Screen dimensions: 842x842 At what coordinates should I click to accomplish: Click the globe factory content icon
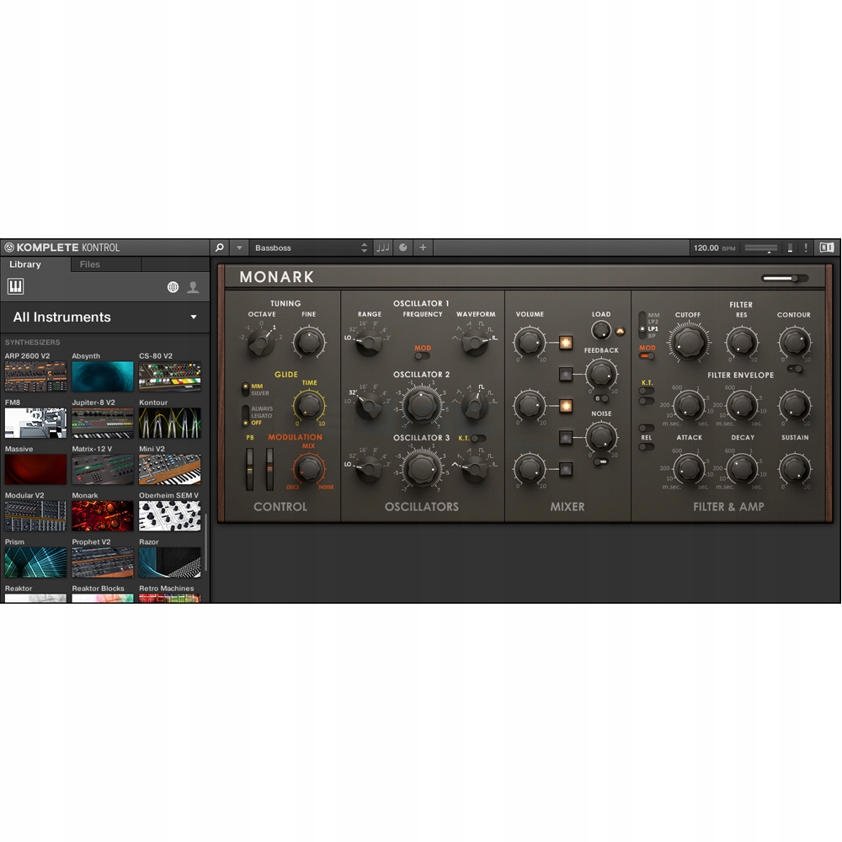pyautogui.click(x=173, y=287)
